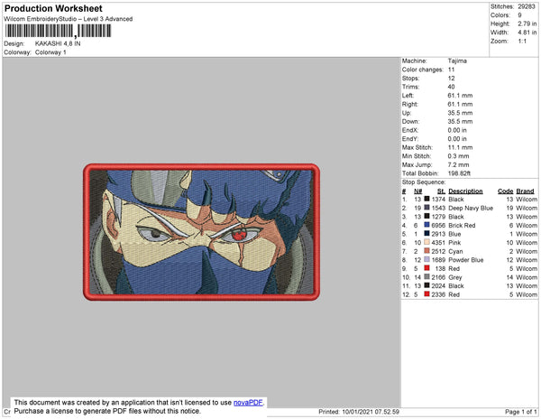Click the barcode under the worksheet title
Screen dimensions: 541x419
coord(58,31)
